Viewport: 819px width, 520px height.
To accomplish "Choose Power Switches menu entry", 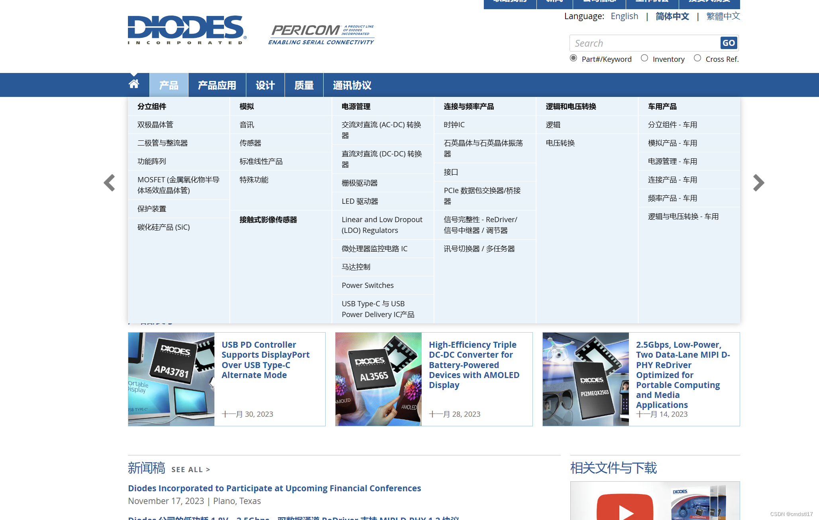I will (367, 285).
